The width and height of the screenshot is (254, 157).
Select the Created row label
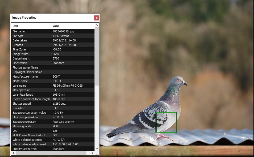[18, 45]
